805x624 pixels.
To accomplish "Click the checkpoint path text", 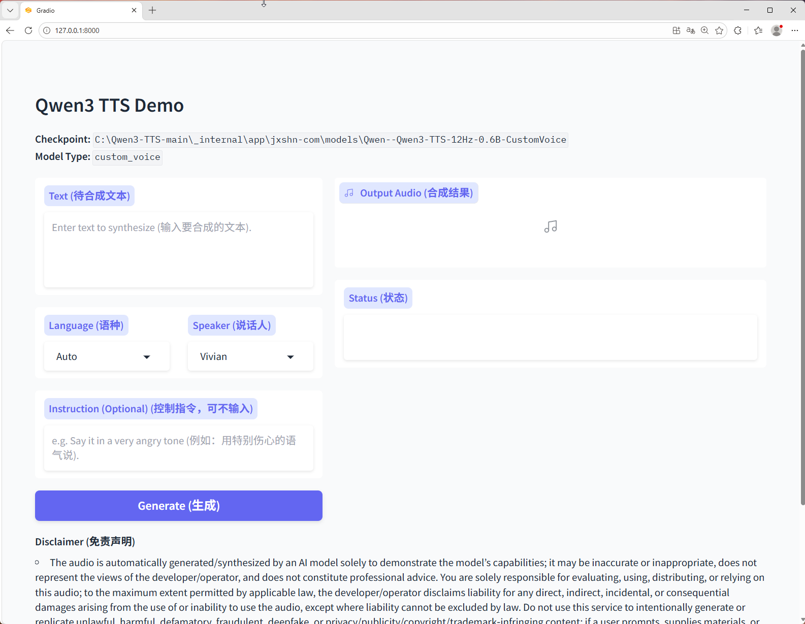I will pos(331,140).
